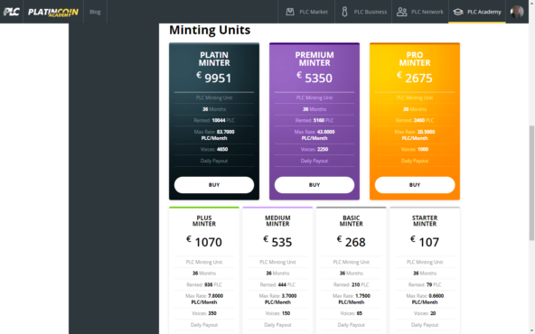The height and width of the screenshot is (334, 535).
Task: Click Rented: 2460 PLC text
Action: (415, 120)
